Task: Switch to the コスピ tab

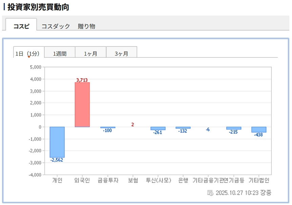Action: pos(21,26)
